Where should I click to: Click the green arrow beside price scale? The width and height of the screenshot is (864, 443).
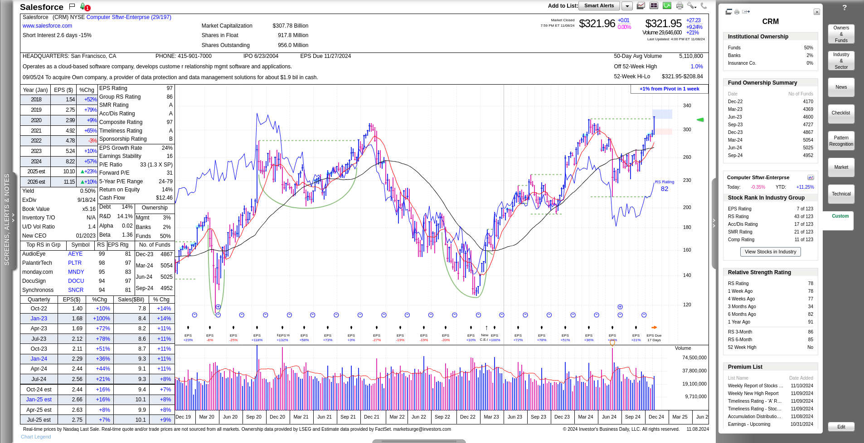click(x=700, y=120)
